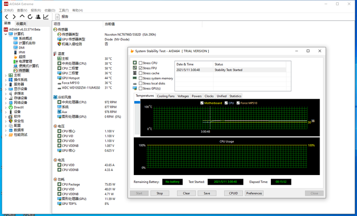Open the Preferences button
Screen dimensions: 357x216
pyautogui.click(x=254, y=193)
